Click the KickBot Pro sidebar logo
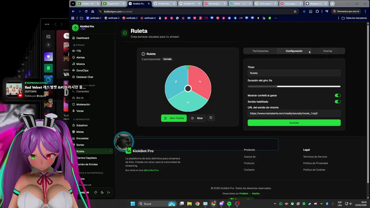The image size is (370, 208). pyautogui.click(x=75, y=27)
